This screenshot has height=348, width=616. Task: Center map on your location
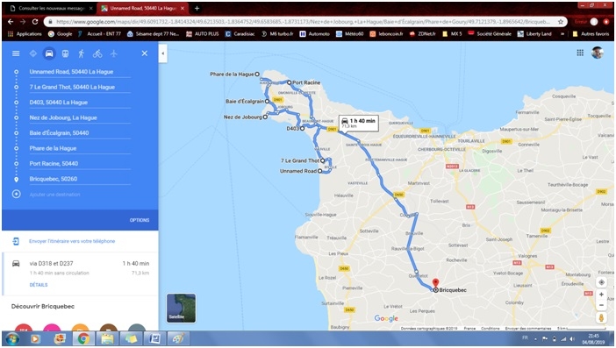pos(601,282)
